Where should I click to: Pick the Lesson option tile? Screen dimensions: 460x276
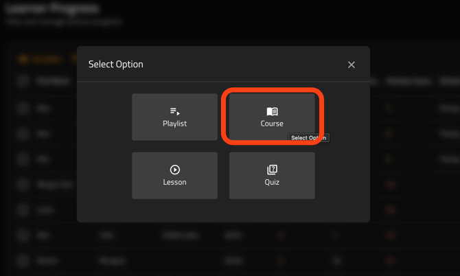174,176
